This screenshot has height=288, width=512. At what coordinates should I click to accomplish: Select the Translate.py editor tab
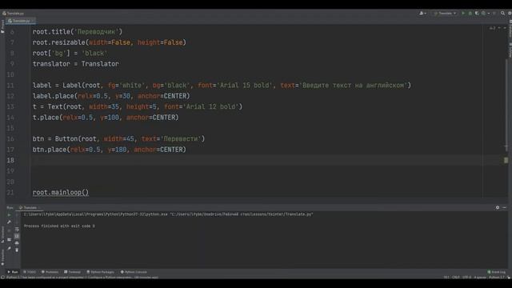click(x=20, y=21)
